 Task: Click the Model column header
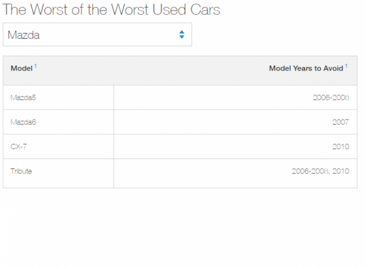pyautogui.click(x=21, y=69)
